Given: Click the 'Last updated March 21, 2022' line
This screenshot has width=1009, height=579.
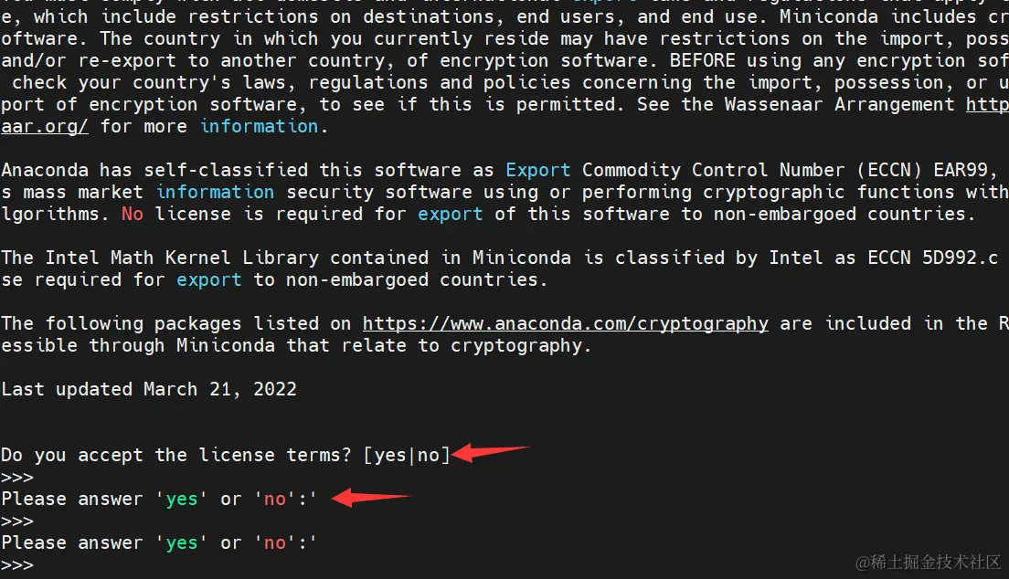Looking at the screenshot, I should click(x=149, y=389).
